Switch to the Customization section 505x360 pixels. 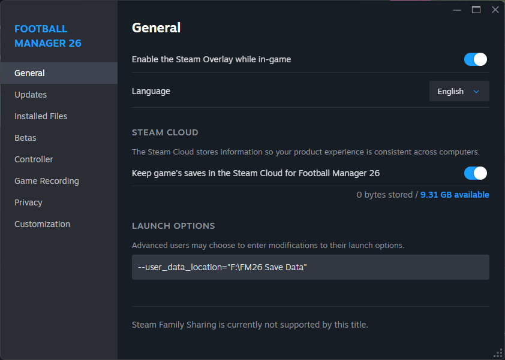pyautogui.click(x=42, y=224)
